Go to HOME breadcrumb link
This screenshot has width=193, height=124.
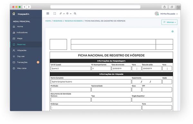(48, 21)
